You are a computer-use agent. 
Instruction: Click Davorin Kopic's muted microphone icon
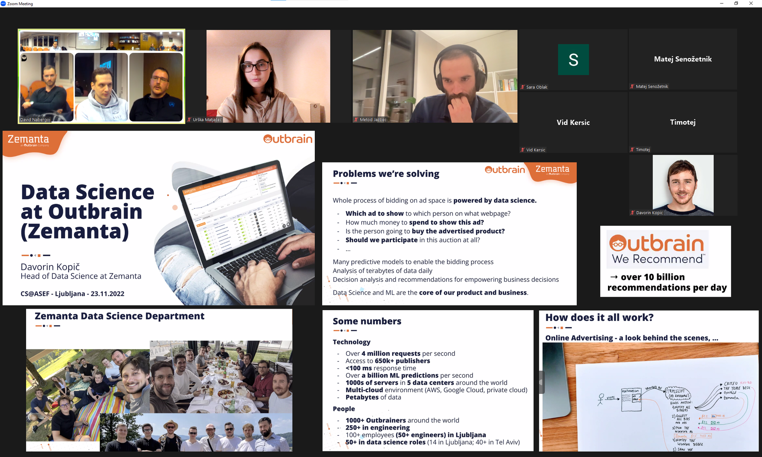633,213
